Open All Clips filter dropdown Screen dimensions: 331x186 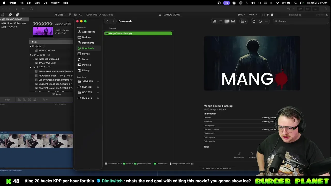coord(60,15)
